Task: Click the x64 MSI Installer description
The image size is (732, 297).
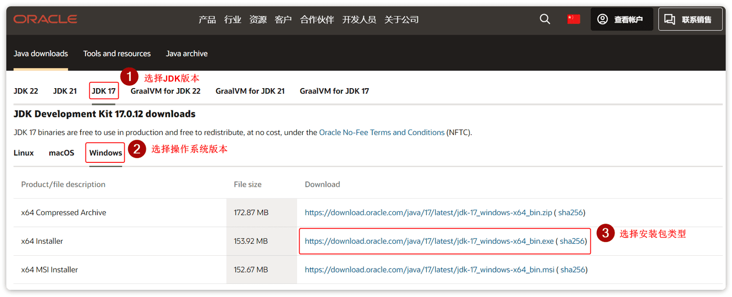Action: (x=50, y=270)
